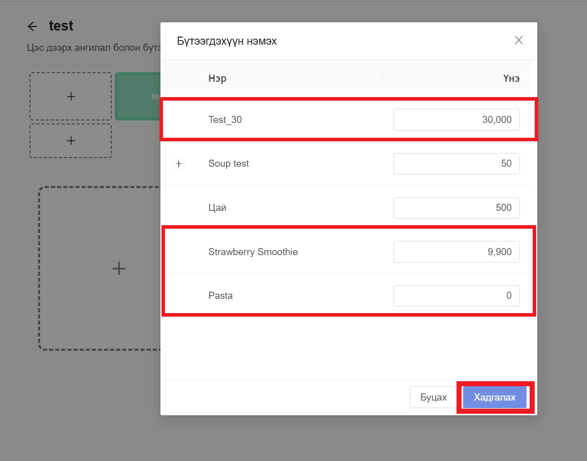
Task: Focus the Цай price input
Action: tap(456, 208)
